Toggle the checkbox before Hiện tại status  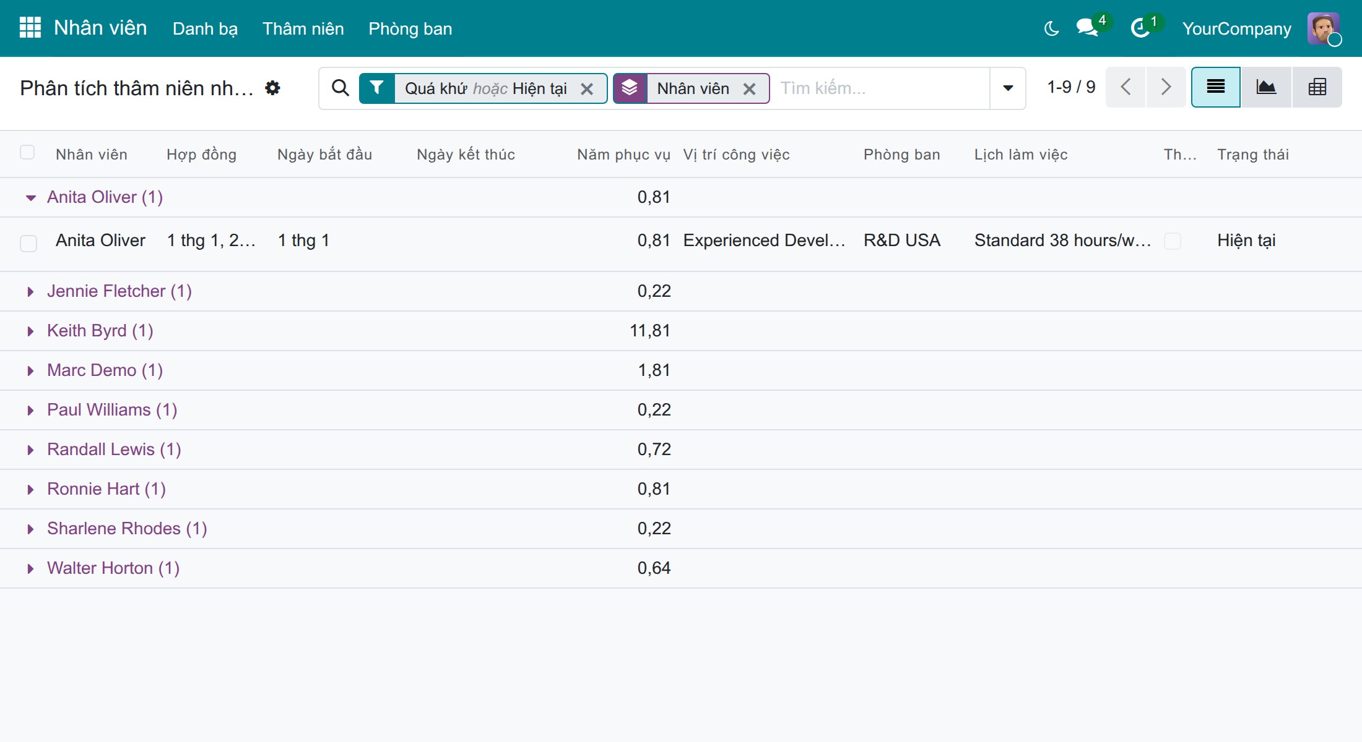click(1173, 241)
